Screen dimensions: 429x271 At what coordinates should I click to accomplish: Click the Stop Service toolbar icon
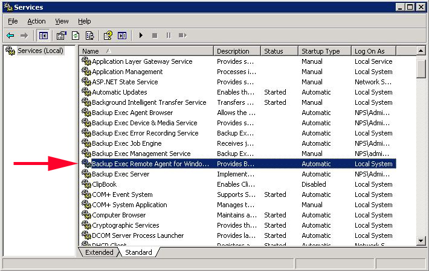155,36
